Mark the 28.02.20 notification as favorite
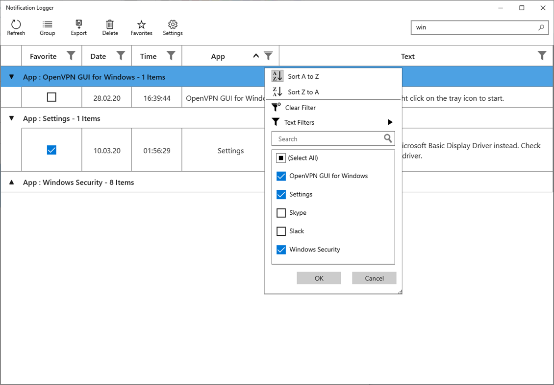 point(51,97)
